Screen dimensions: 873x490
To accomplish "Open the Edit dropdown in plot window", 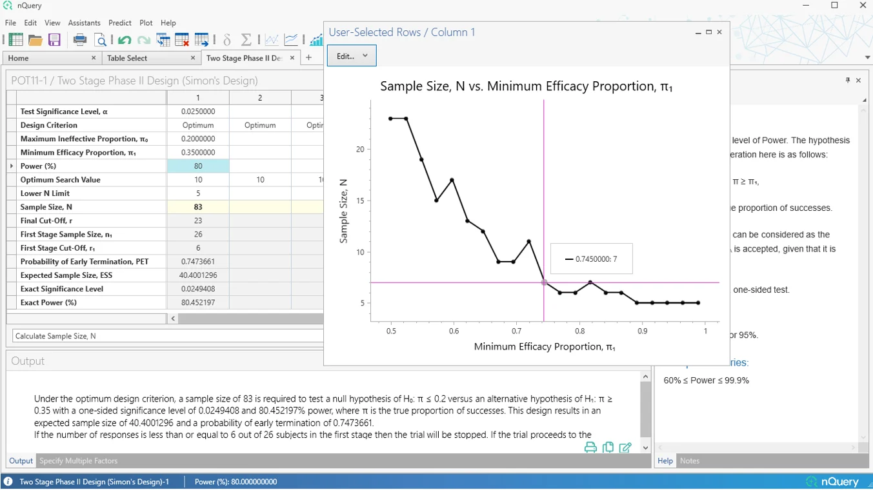I will click(x=352, y=56).
